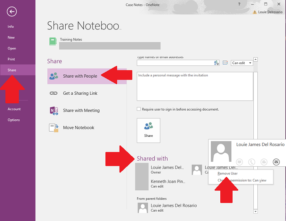Open Help via the question mark icon

click(x=239, y=4)
